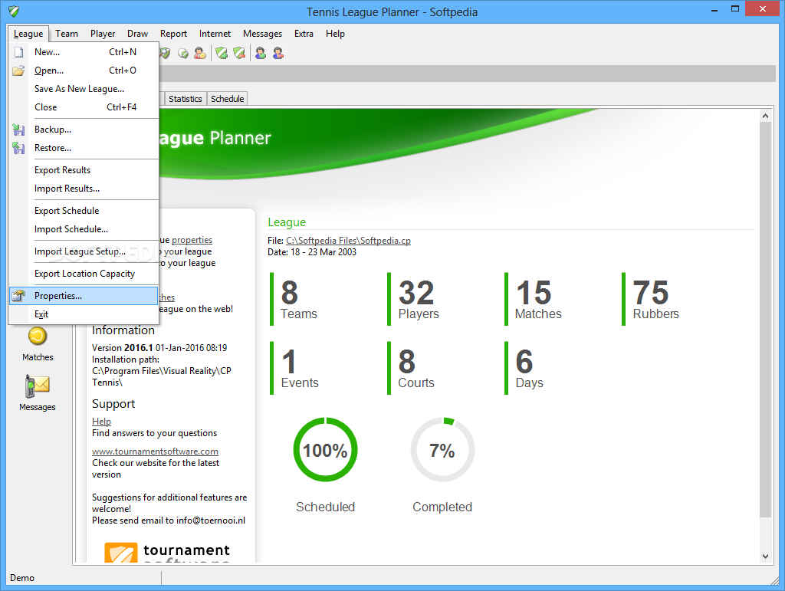Open the Messages menu in menu bar
This screenshot has height=591, width=785.
click(262, 34)
